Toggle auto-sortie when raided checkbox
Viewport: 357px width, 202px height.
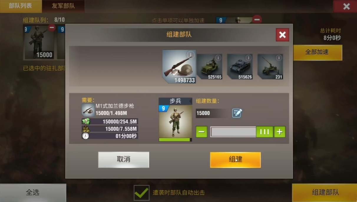coord(142,193)
